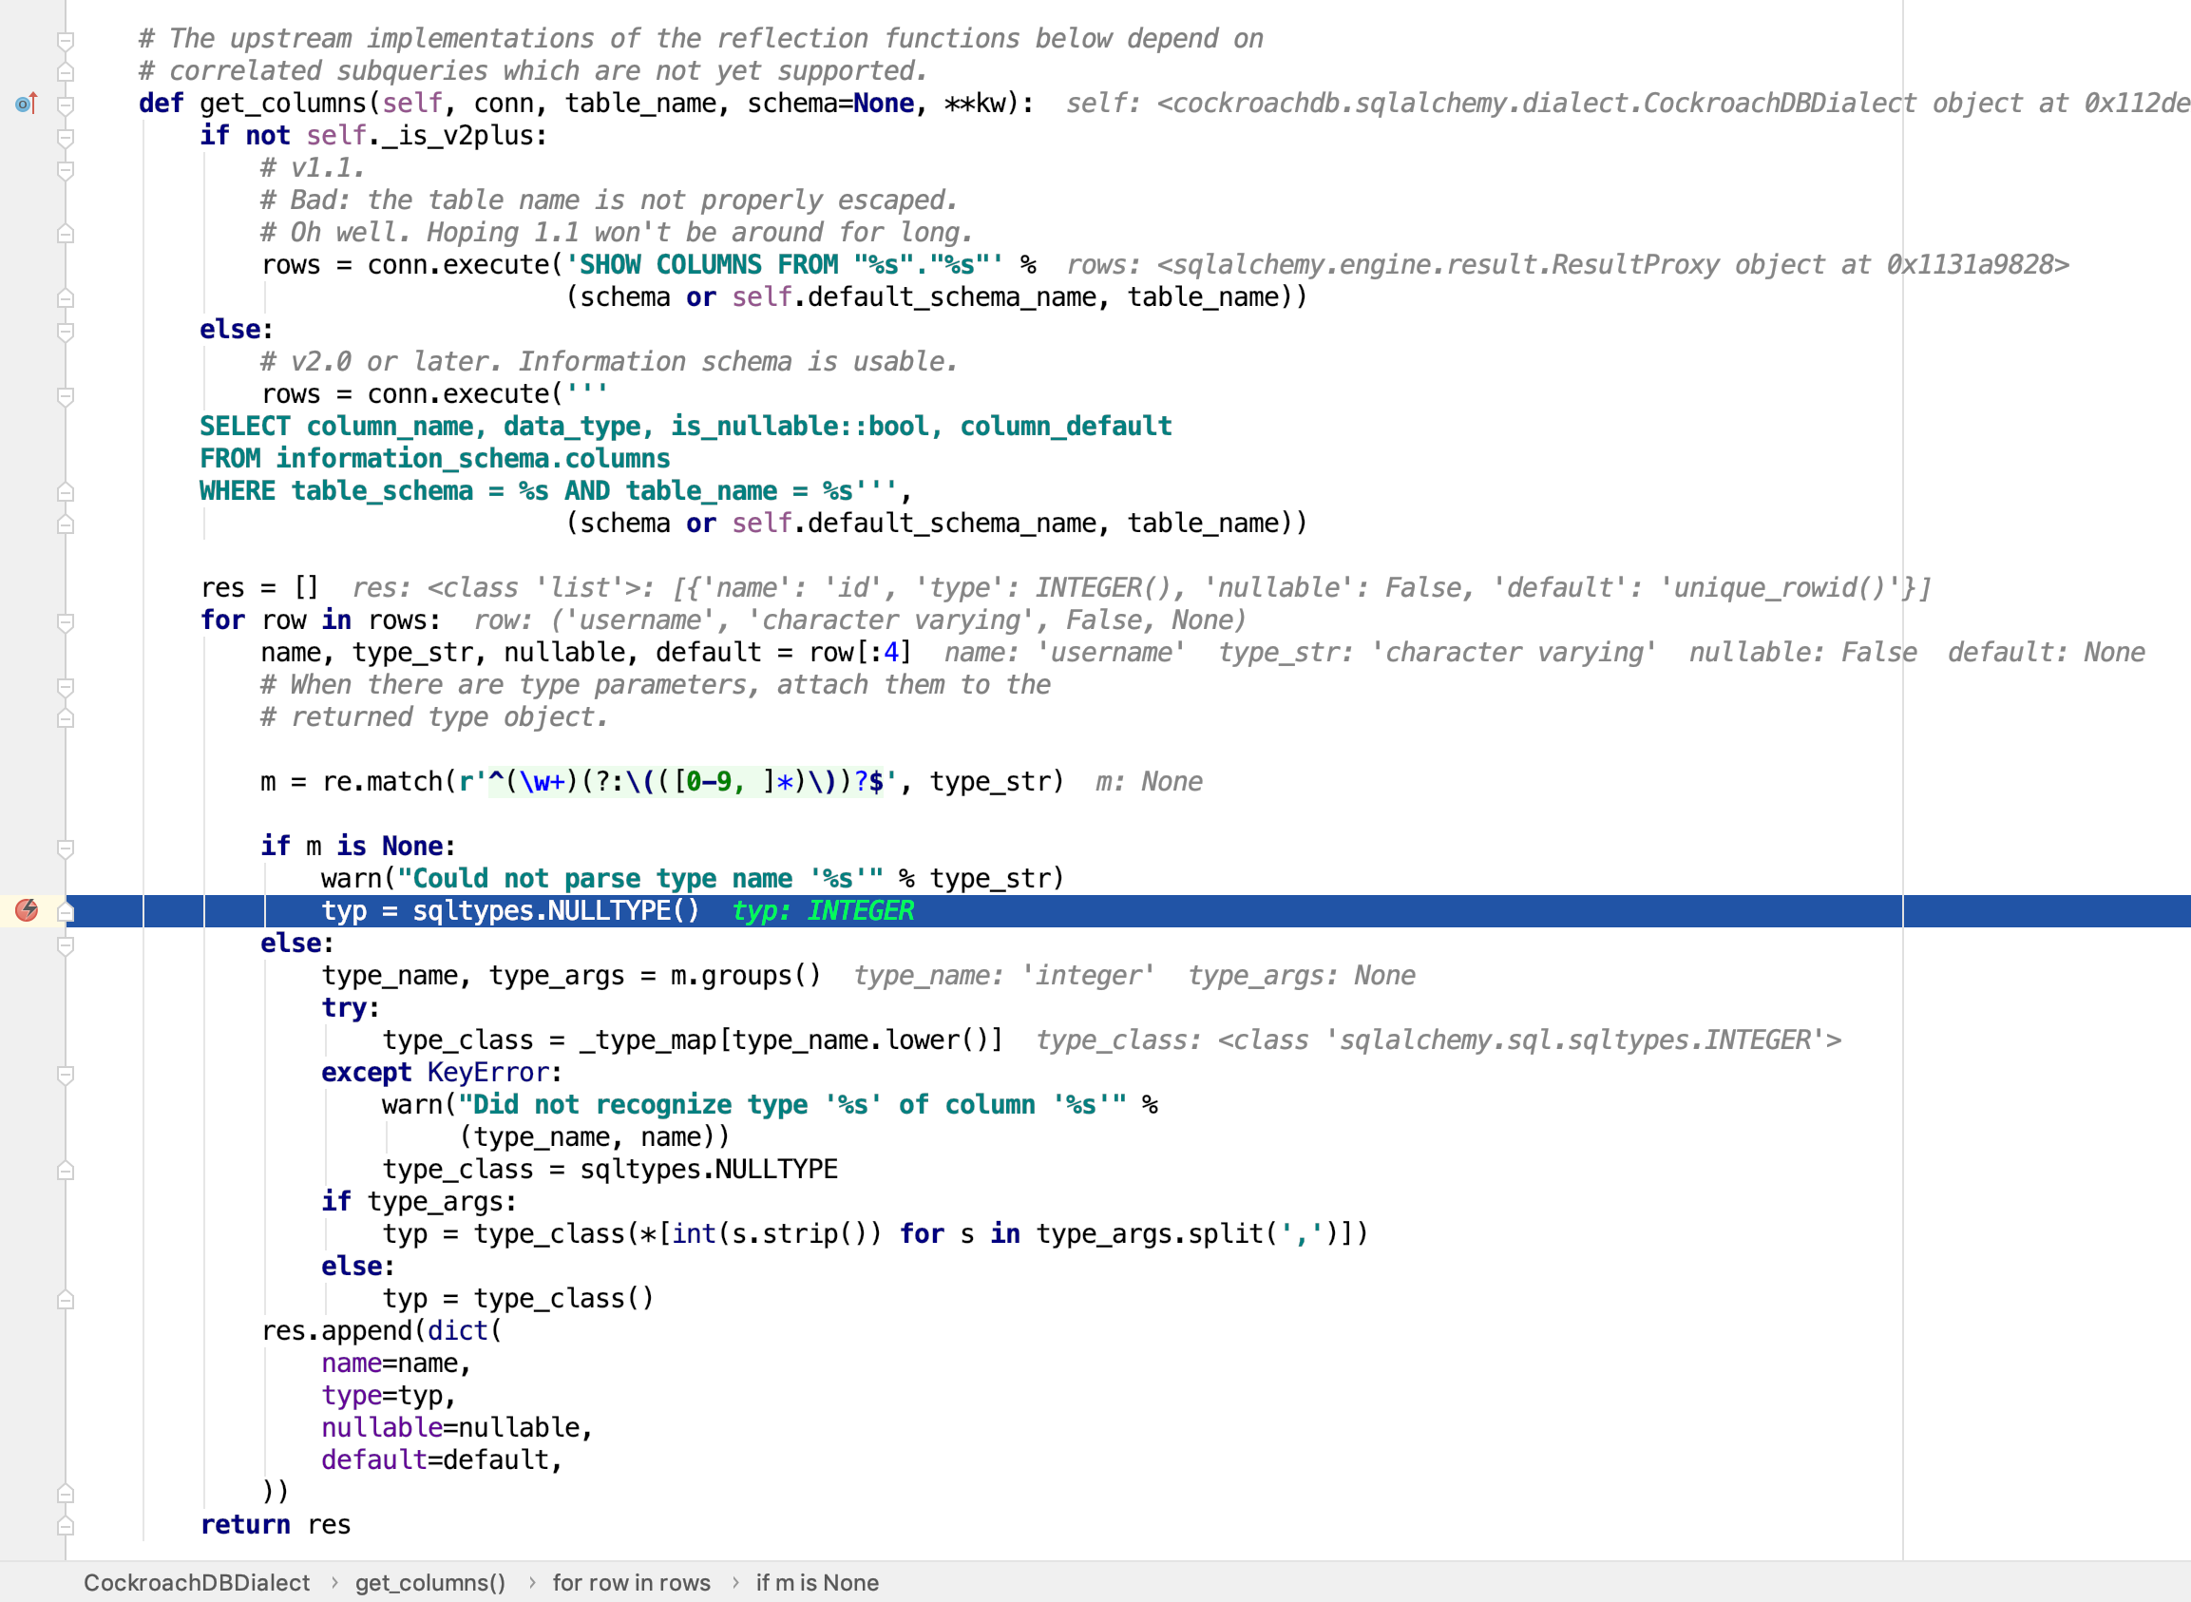Screen dimensions: 2191x1602
Task: Click the 'for row in rows' breadcrumb
Action: point(632,1583)
